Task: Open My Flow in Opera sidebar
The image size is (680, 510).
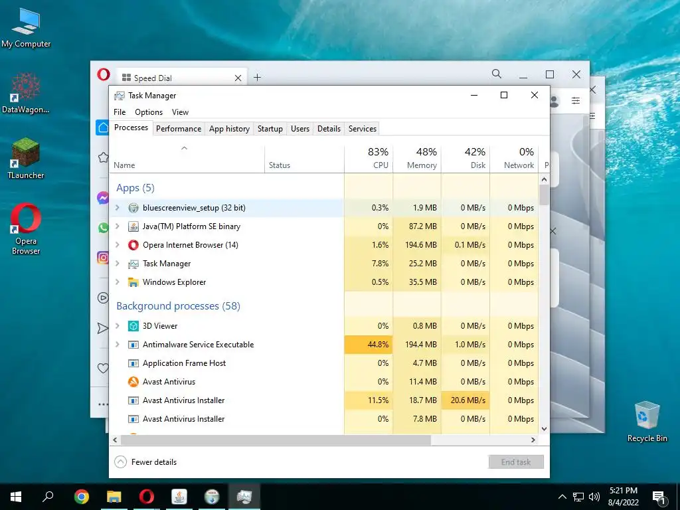Action: (103, 328)
